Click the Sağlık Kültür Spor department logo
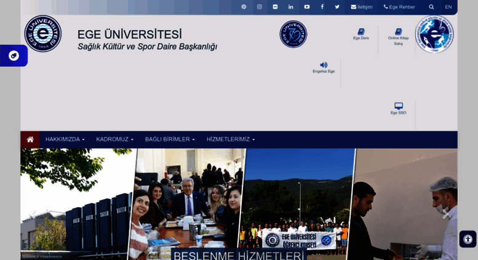The width and height of the screenshot is (478, 260). [434, 34]
